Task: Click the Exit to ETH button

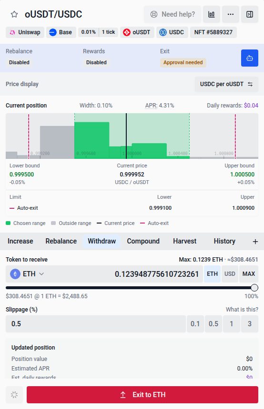Action: pyautogui.click(x=142, y=395)
